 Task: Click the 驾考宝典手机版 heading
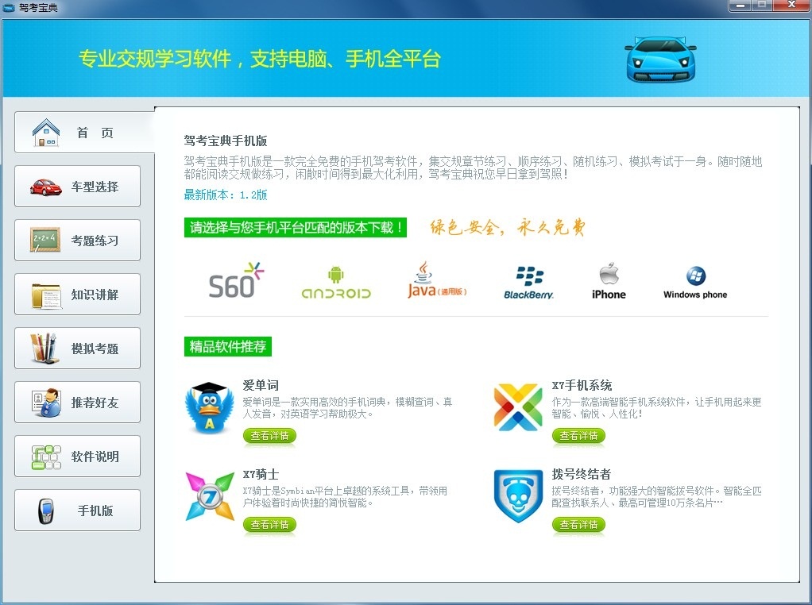[226, 141]
